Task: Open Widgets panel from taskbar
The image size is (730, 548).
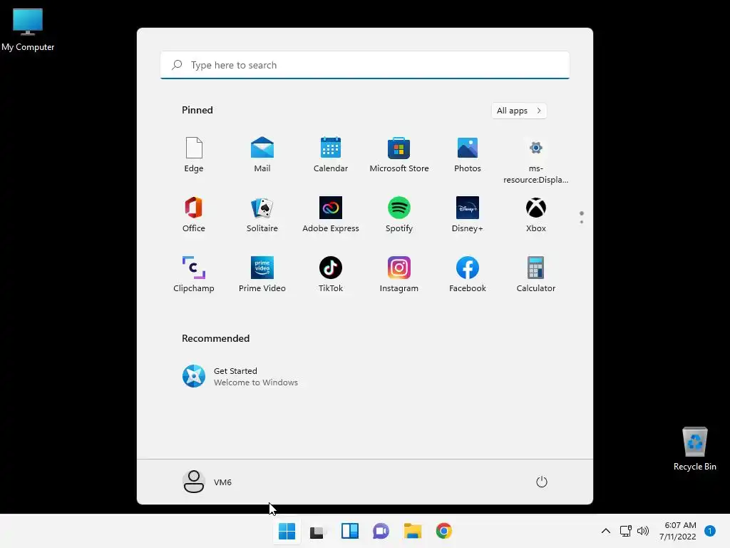Action: (x=349, y=531)
